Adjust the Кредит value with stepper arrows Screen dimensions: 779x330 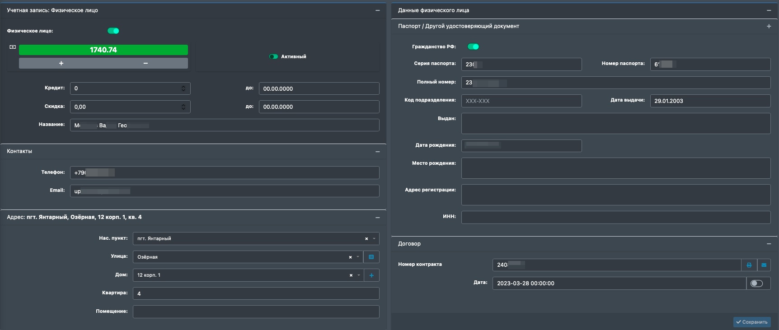pyautogui.click(x=183, y=88)
